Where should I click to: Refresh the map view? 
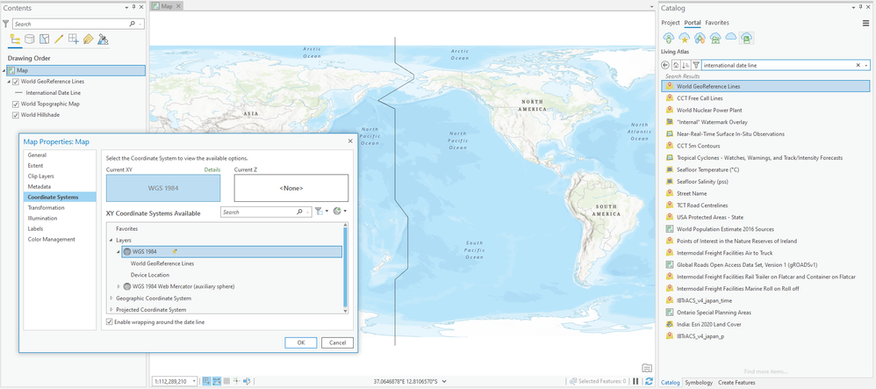(649, 381)
